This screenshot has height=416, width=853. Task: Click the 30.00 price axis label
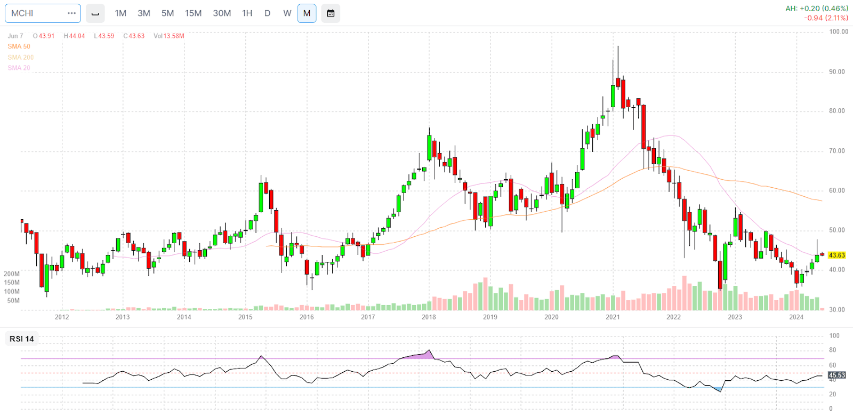[x=837, y=309]
